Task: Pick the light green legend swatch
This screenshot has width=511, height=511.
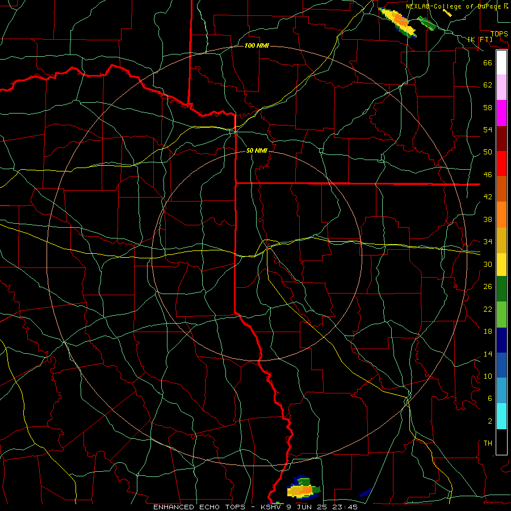Action: click(x=501, y=315)
